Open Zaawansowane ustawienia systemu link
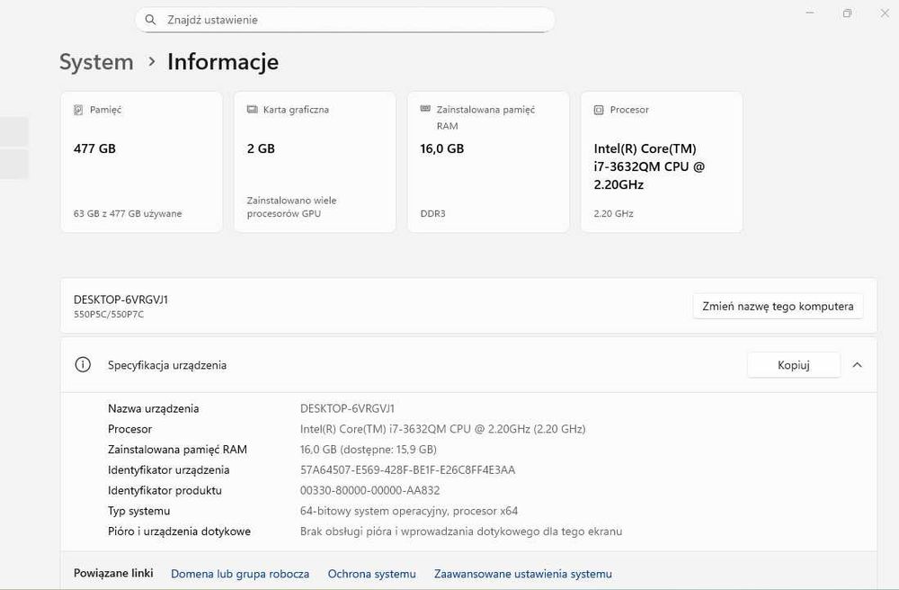 (x=522, y=574)
